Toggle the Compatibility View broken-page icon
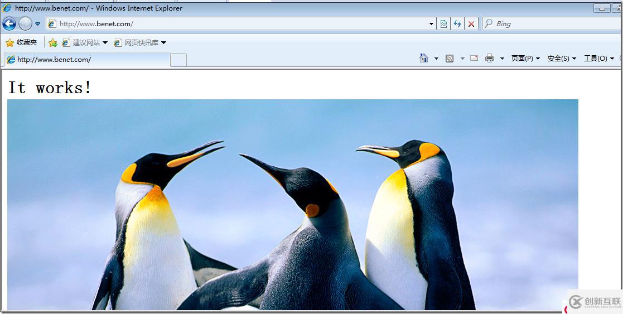 click(443, 24)
